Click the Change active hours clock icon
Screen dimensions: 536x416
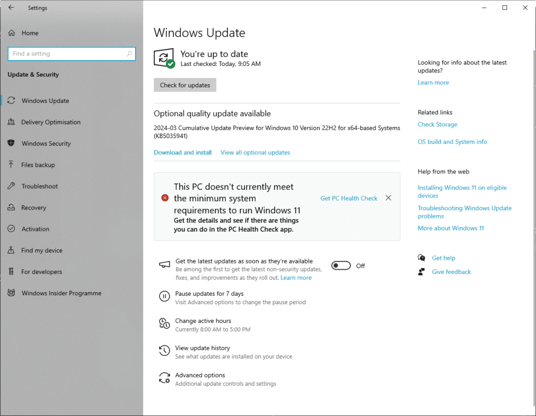[164, 323]
